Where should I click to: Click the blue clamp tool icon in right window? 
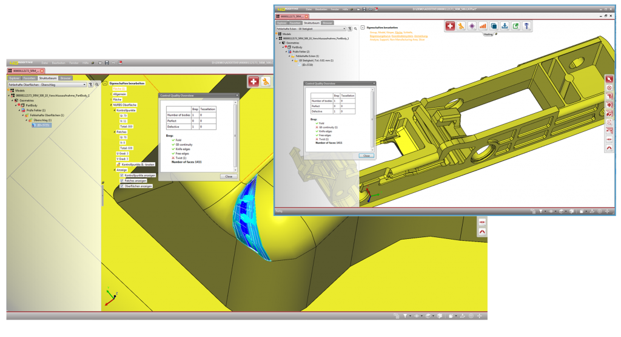526,26
